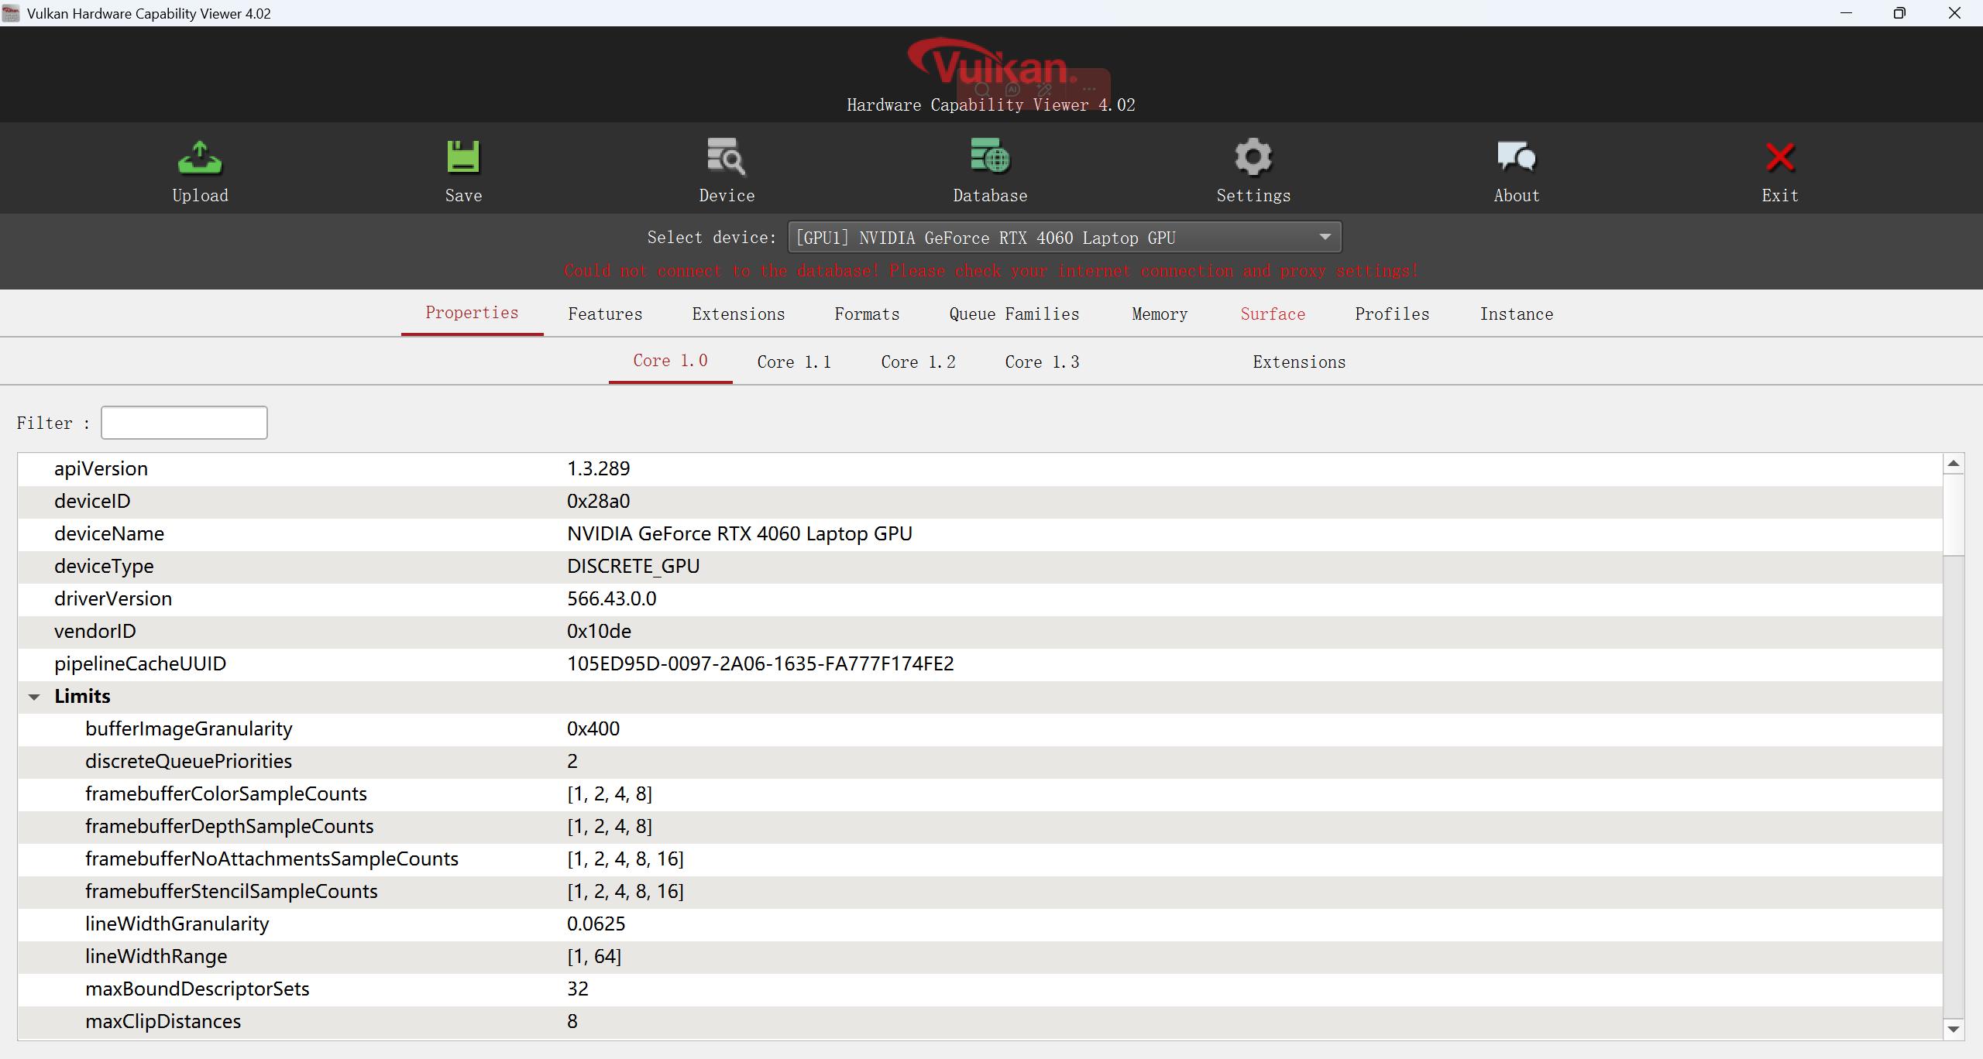Click the About speech bubble icon
The height and width of the screenshot is (1059, 1983).
[x=1516, y=158]
